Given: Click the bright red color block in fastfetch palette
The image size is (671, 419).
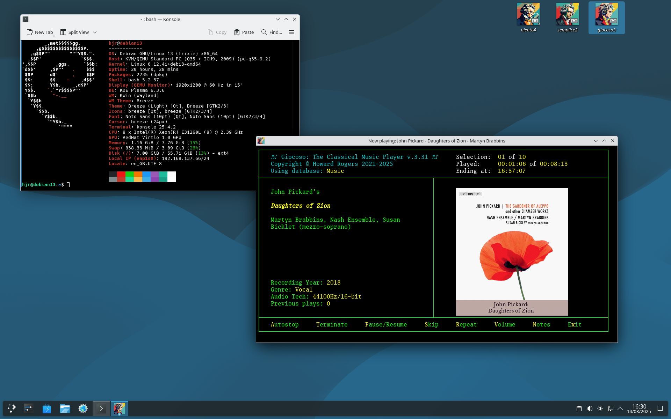Looking at the screenshot, I should point(121,174).
